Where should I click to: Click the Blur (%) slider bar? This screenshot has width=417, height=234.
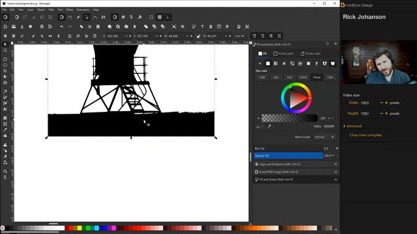click(x=289, y=148)
